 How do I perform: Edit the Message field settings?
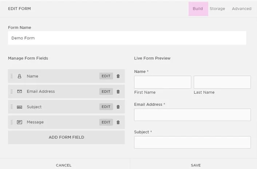pyautogui.click(x=106, y=122)
